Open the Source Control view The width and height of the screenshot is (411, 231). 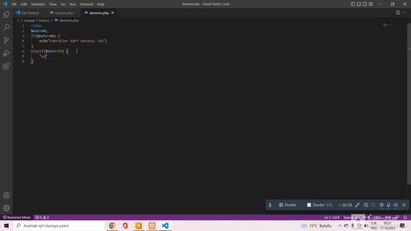pos(6,40)
